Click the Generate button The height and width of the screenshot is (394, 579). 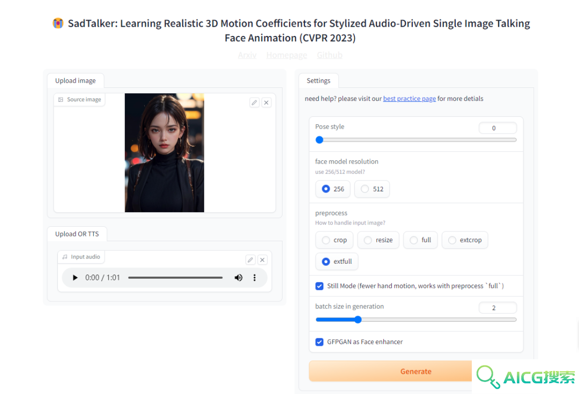pyautogui.click(x=416, y=371)
